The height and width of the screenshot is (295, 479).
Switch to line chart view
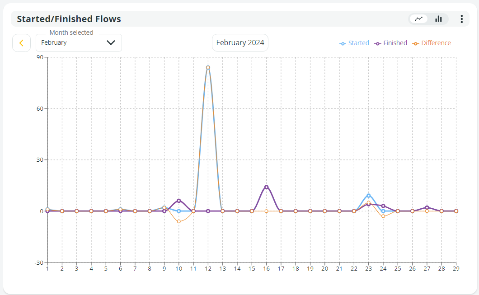pyautogui.click(x=419, y=19)
